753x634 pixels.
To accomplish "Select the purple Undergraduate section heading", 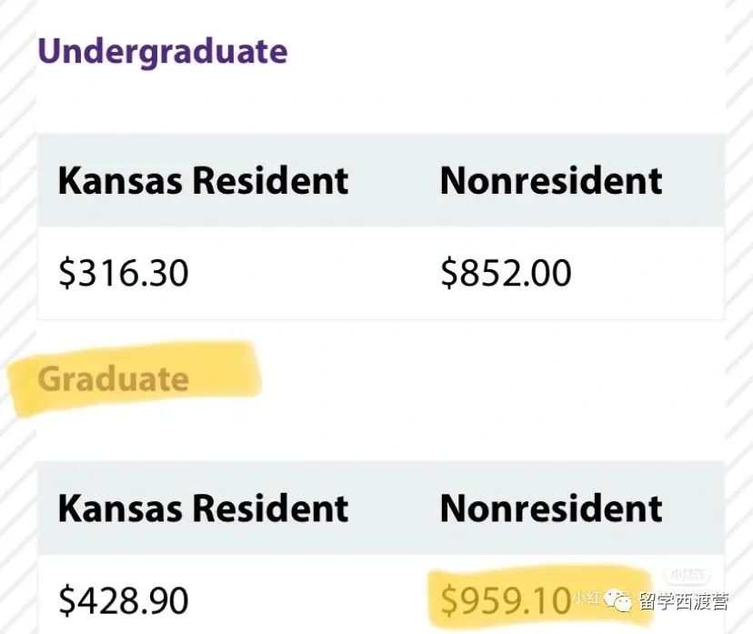I will point(163,53).
